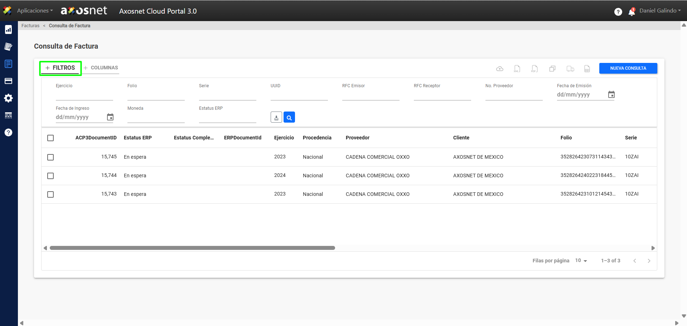Image resolution: width=687 pixels, height=326 pixels.
Task: Check the row for document 15,743
Action: click(x=50, y=194)
